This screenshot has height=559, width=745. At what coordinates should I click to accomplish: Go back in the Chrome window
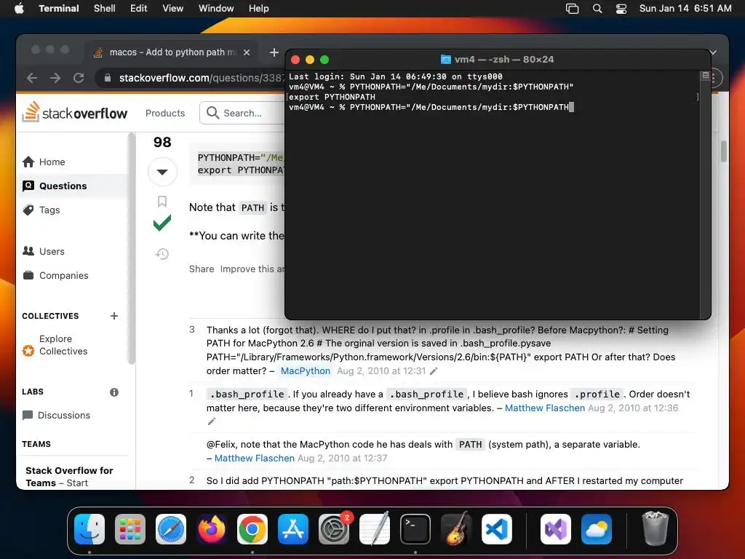(32, 78)
